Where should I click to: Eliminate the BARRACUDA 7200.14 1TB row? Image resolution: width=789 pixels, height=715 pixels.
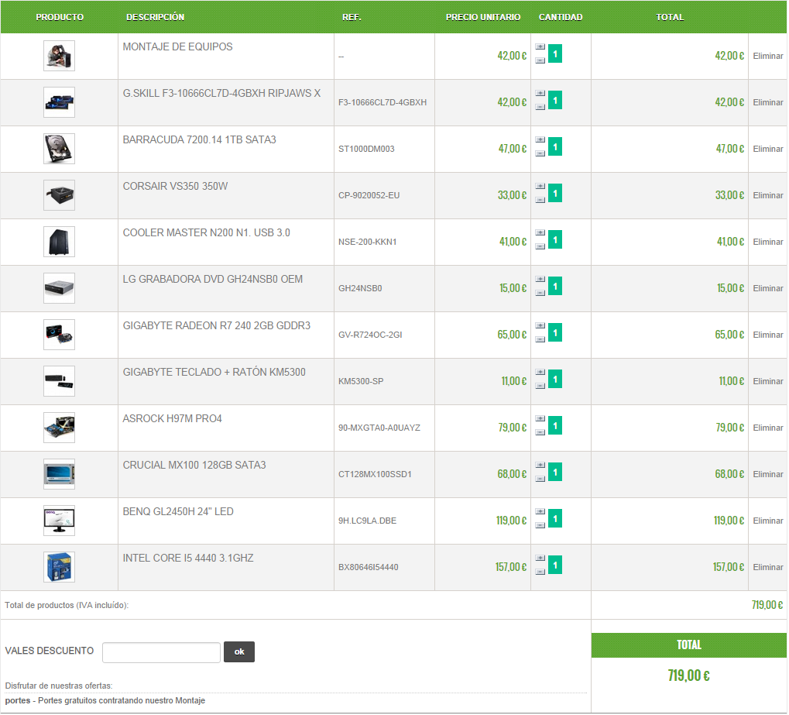tap(768, 149)
